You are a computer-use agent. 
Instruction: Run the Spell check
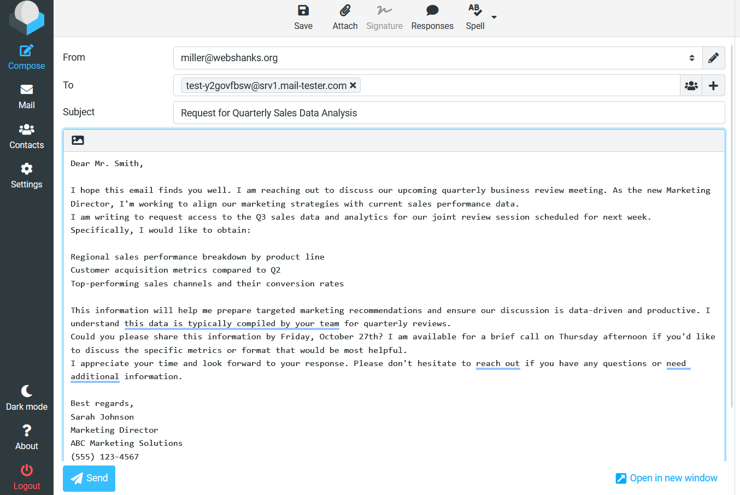pyautogui.click(x=475, y=17)
